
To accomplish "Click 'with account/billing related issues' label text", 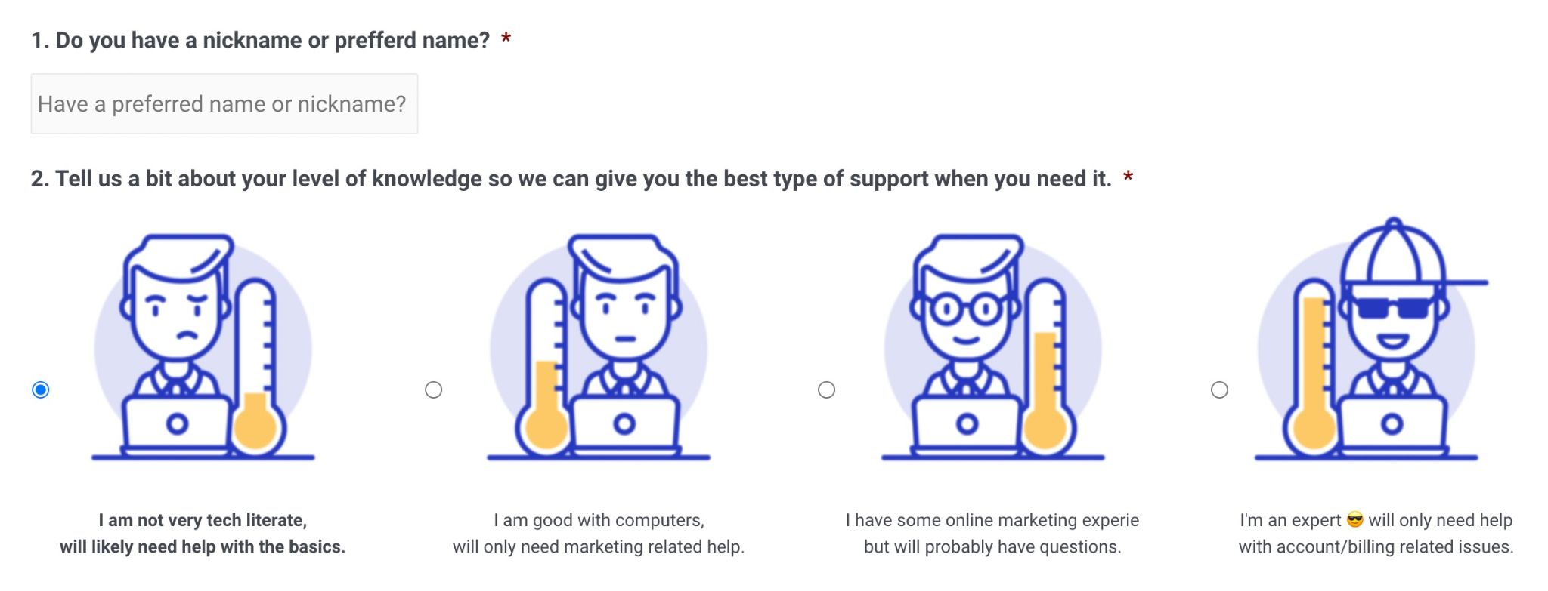I will click(x=1376, y=546).
